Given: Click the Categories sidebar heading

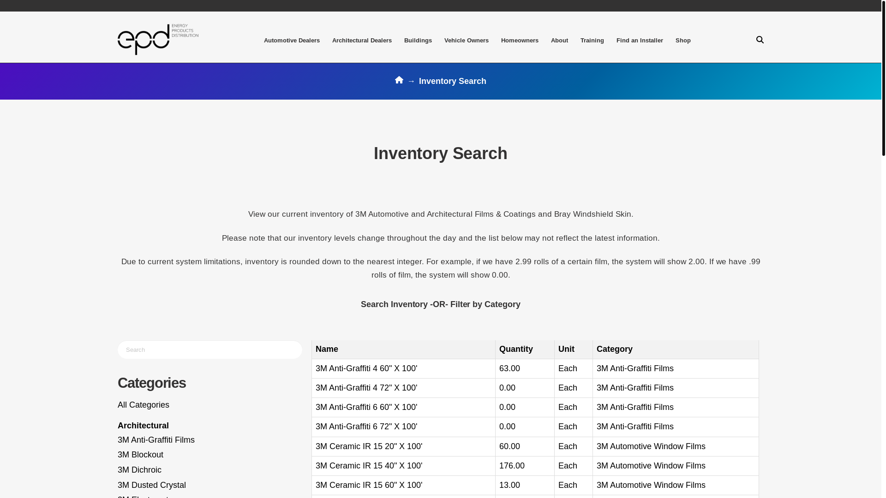Looking at the screenshot, I should pyautogui.click(x=152, y=383).
